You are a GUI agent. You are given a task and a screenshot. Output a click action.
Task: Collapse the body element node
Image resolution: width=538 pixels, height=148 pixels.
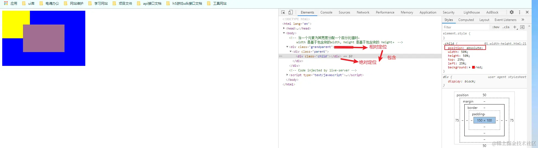click(x=284, y=33)
